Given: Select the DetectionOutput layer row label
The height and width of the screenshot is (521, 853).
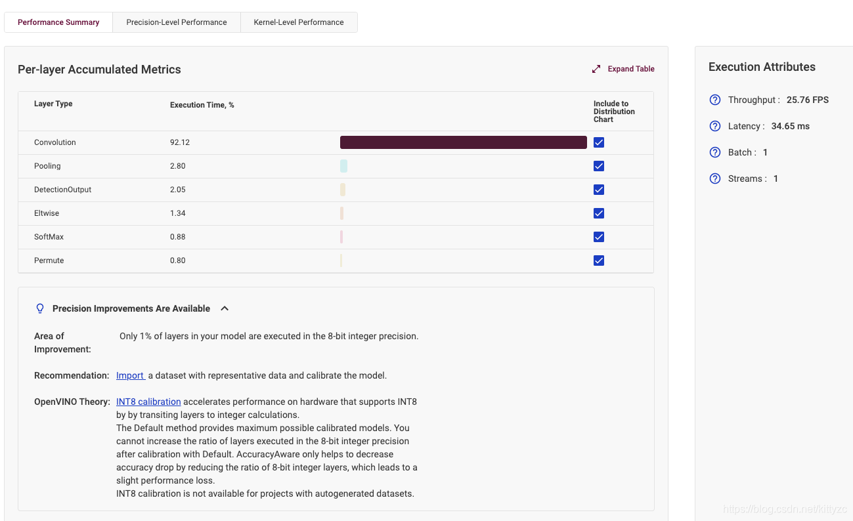Looking at the screenshot, I should coord(63,190).
